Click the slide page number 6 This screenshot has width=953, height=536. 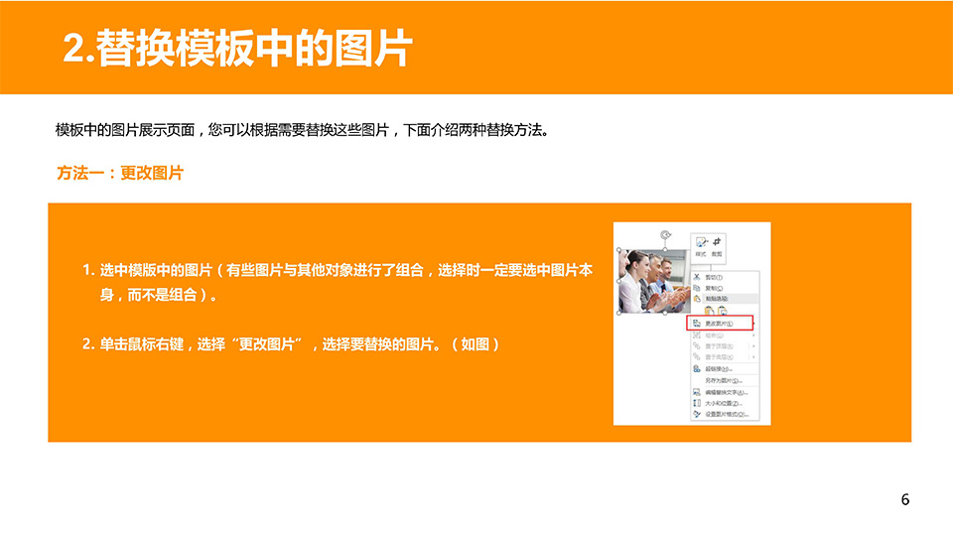click(904, 499)
